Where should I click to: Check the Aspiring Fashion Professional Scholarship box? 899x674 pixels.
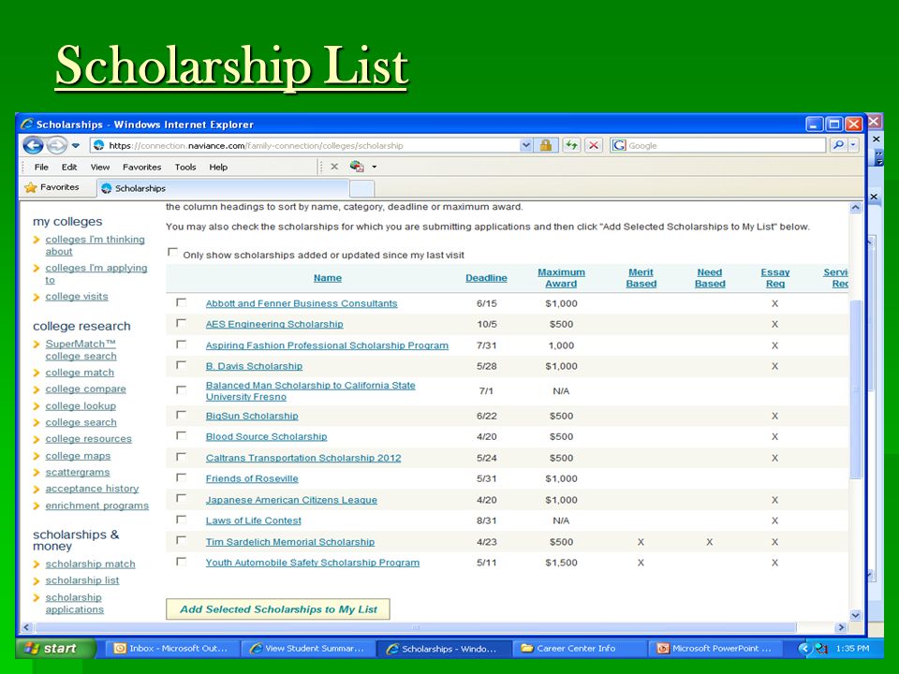181,344
